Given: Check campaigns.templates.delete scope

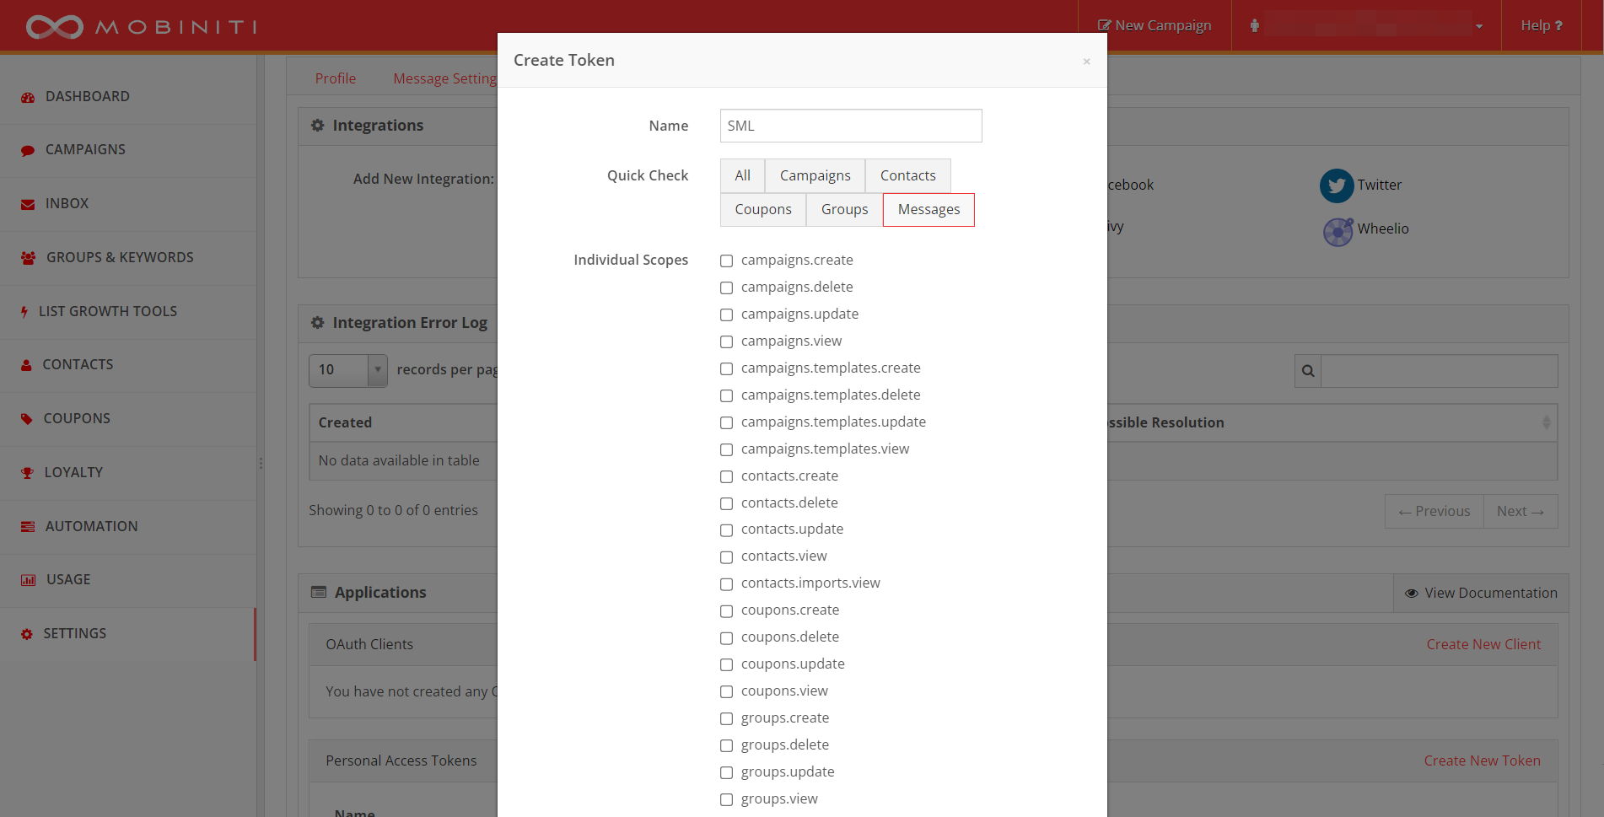Looking at the screenshot, I should point(726,396).
